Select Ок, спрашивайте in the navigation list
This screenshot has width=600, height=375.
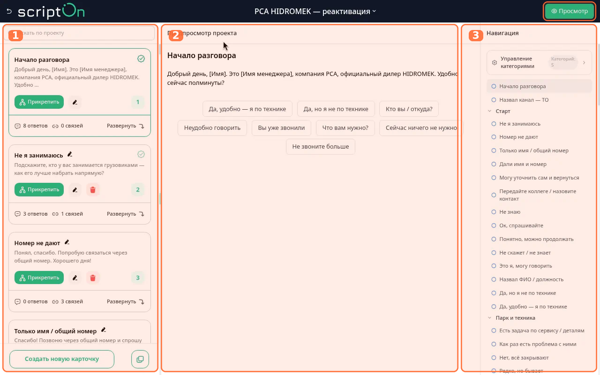coord(539,225)
